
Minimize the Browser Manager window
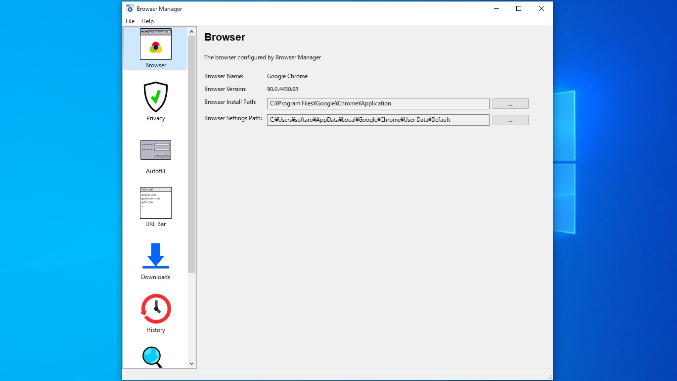[496, 8]
